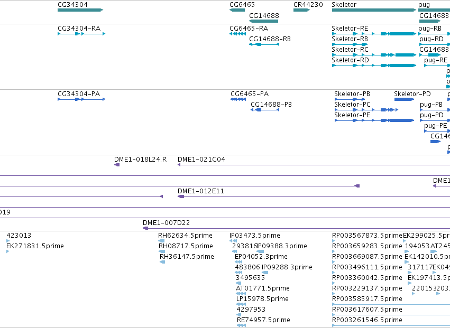Click the CG34304-PA protein feature

[x=81, y=99]
